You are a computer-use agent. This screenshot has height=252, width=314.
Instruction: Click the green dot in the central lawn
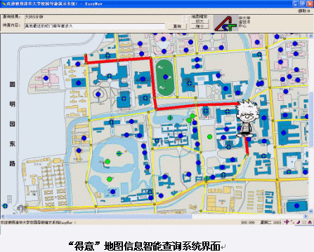(209, 136)
